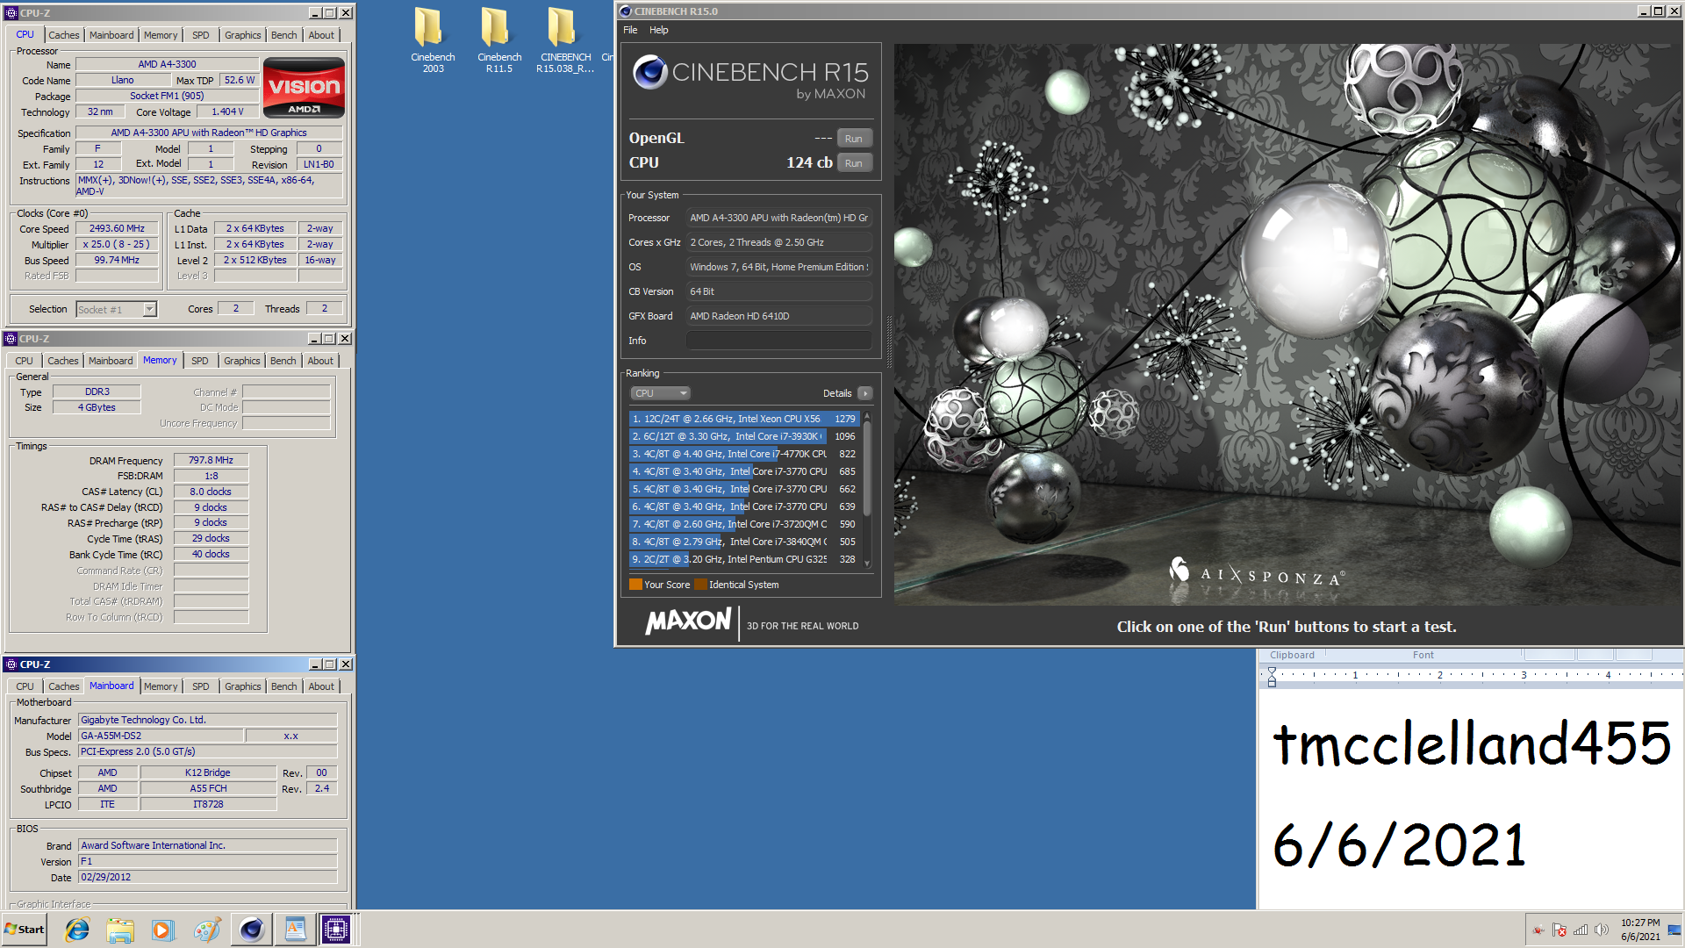The image size is (1685, 948).
Task: Click the top CPU-Z window title icon
Action: point(11,13)
